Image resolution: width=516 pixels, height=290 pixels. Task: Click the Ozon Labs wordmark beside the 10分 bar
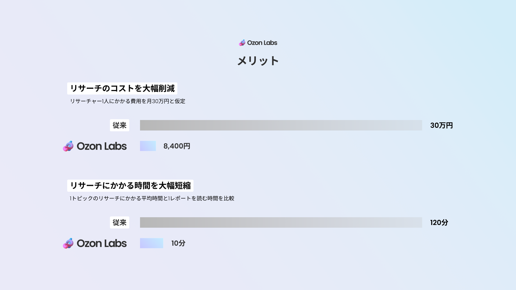pyautogui.click(x=102, y=243)
